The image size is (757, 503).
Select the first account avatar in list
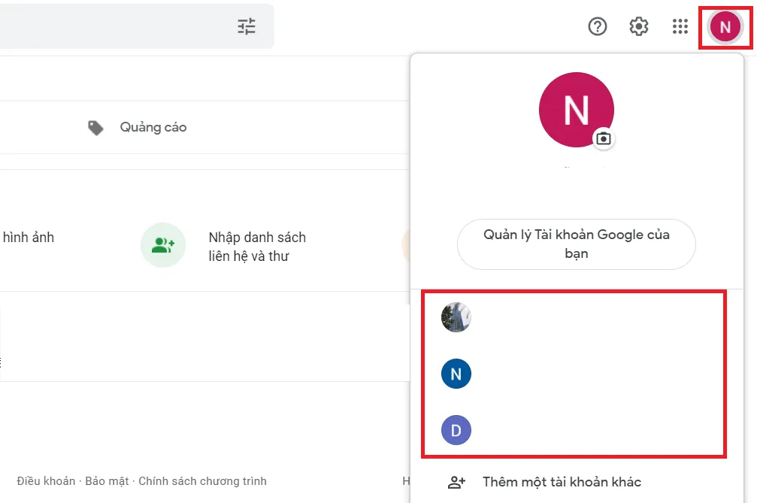(456, 317)
